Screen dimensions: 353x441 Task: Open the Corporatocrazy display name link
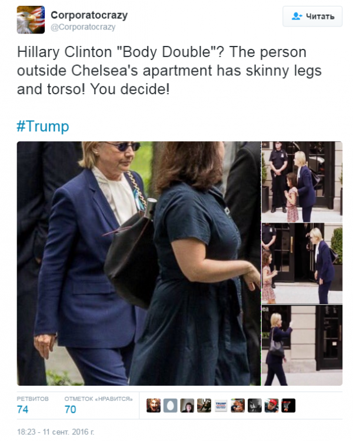pos(89,15)
